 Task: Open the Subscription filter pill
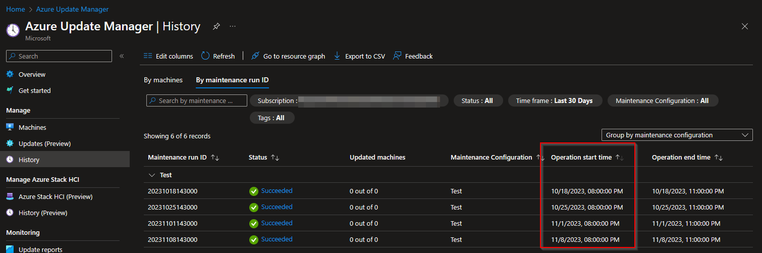pos(349,100)
